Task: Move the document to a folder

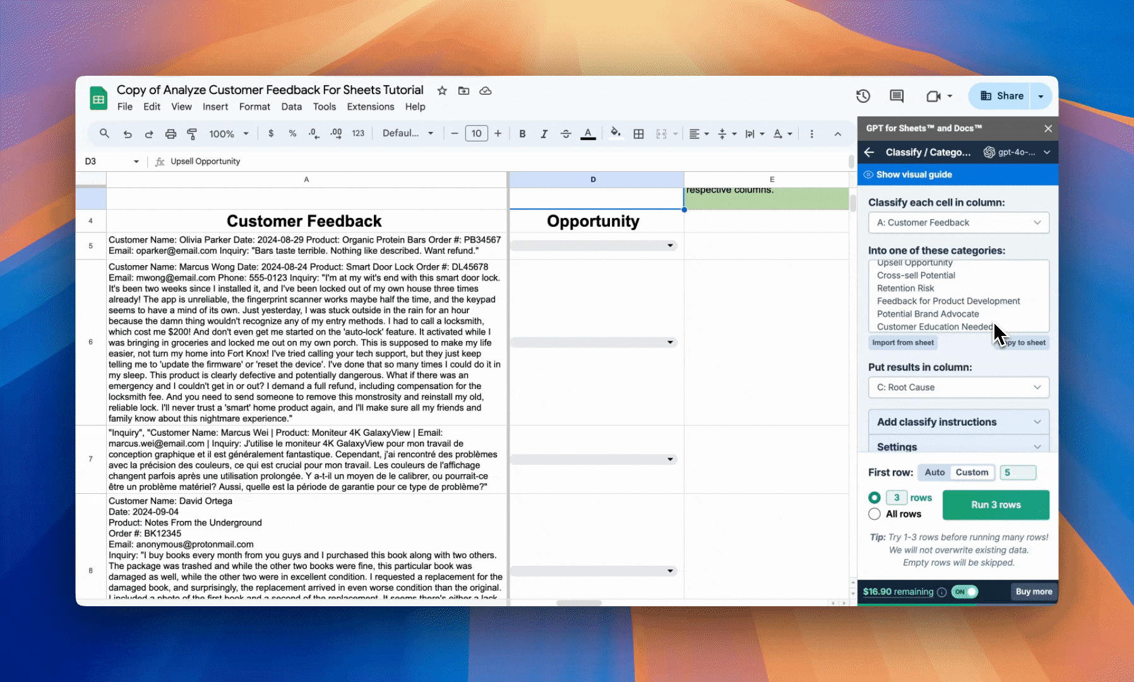Action: [463, 91]
